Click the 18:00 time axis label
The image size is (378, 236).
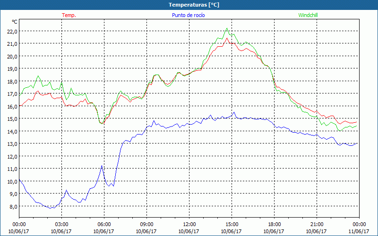[275, 224]
